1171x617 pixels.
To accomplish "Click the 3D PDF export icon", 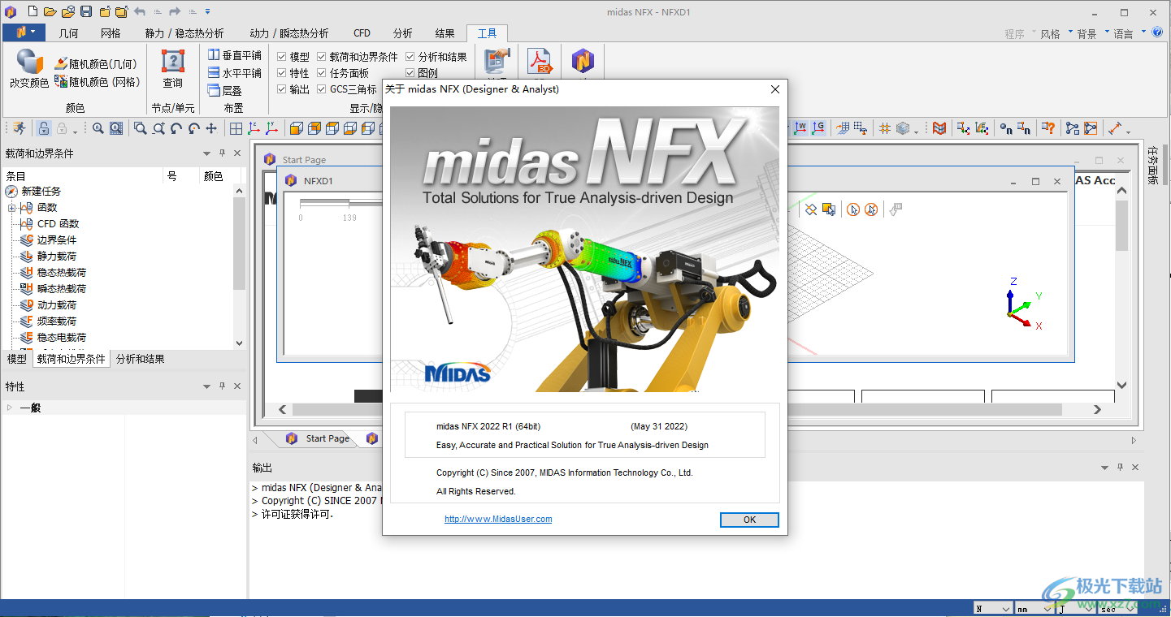I will [540, 61].
